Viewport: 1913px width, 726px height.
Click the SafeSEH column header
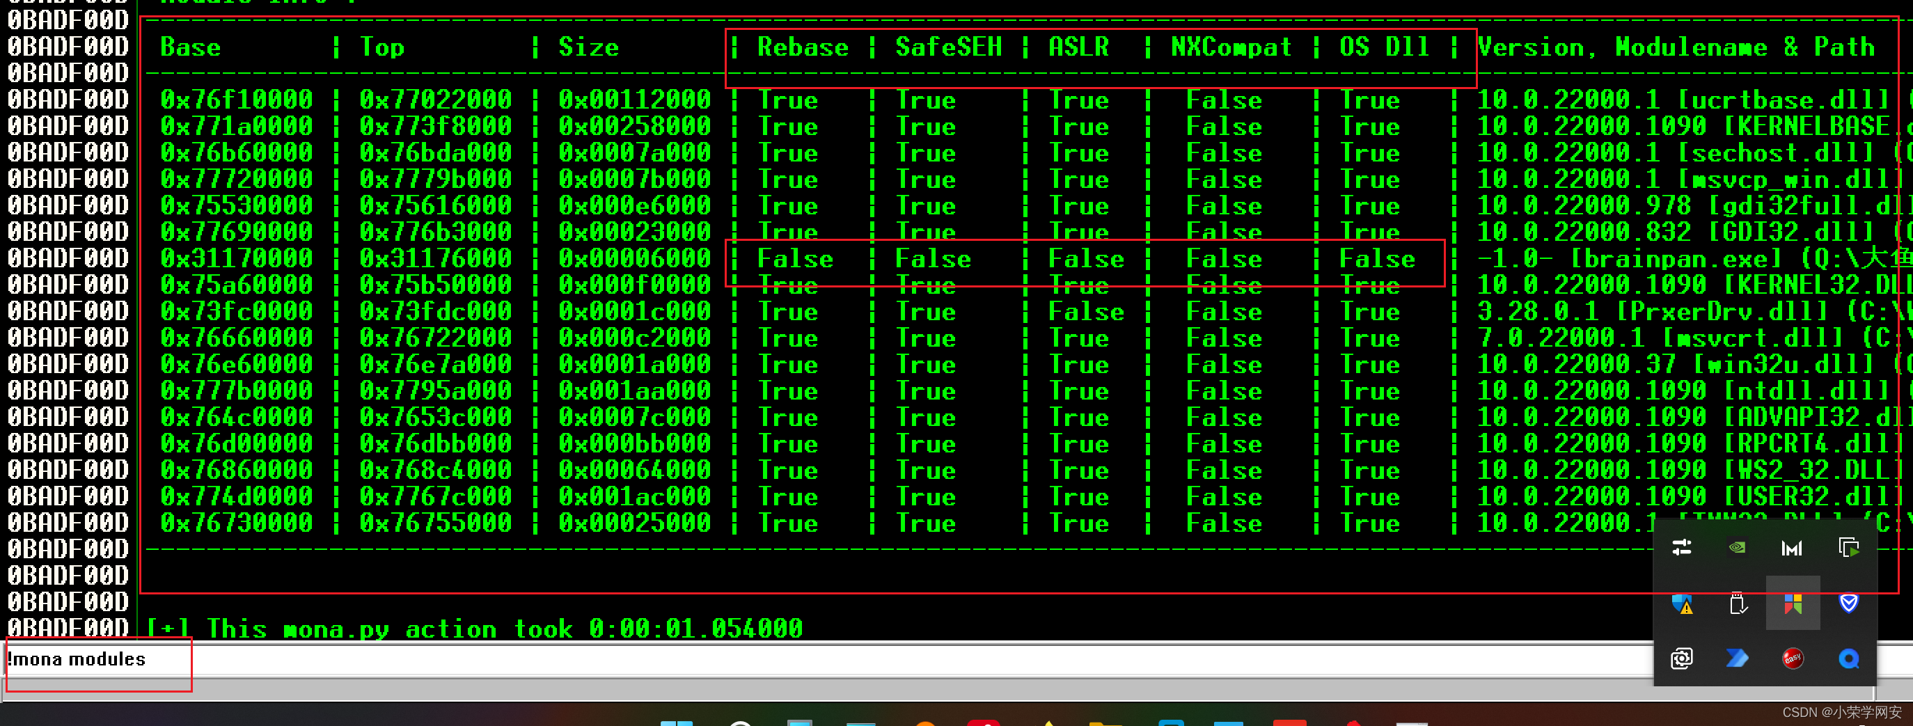click(948, 47)
